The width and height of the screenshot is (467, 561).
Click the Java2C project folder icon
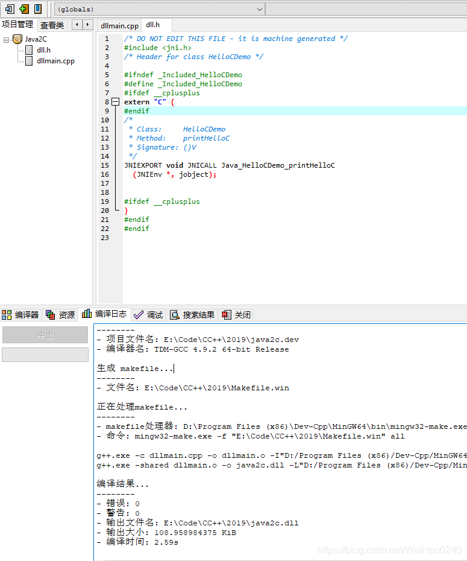[x=17, y=39]
